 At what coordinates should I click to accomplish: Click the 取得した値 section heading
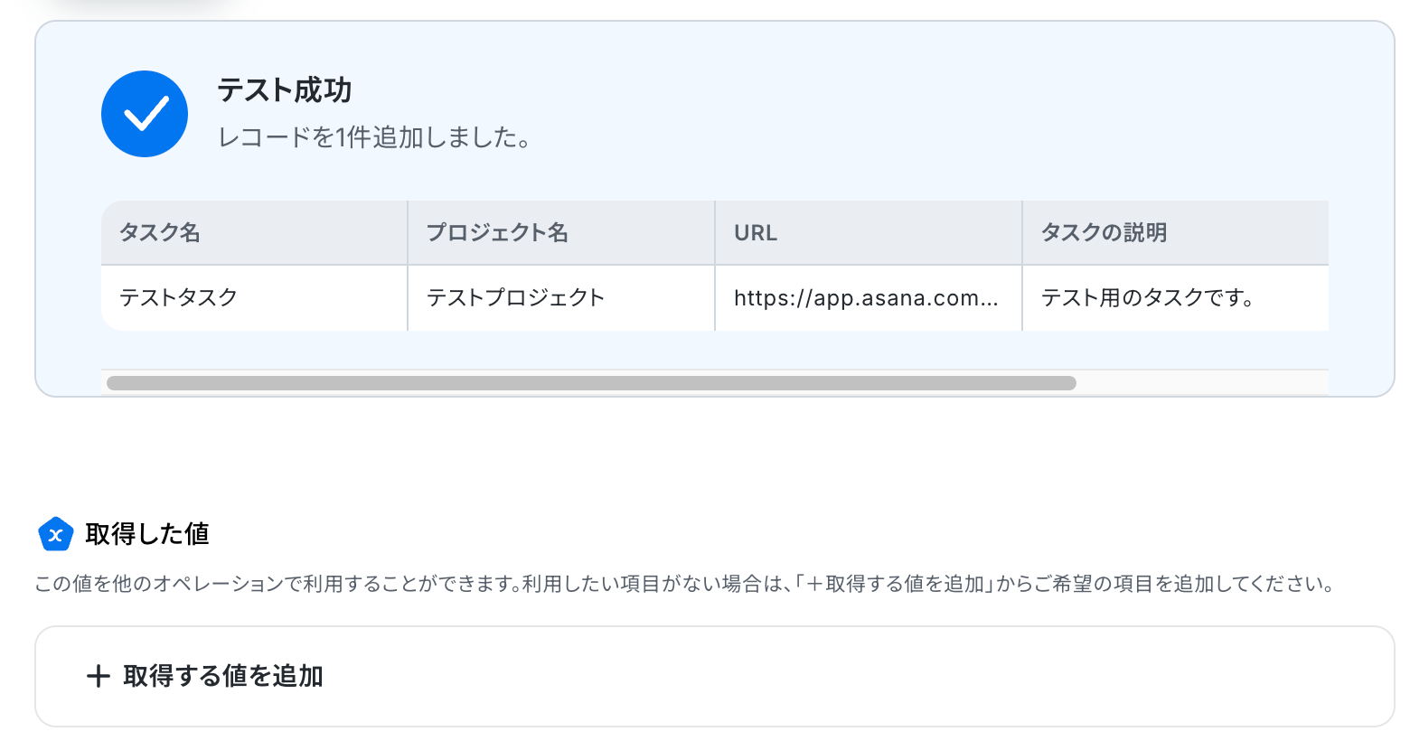(147, 534)
